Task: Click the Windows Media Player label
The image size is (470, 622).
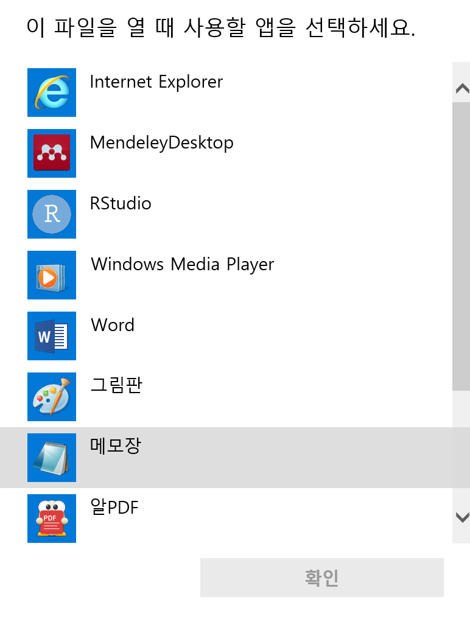Action: [183, 265]
